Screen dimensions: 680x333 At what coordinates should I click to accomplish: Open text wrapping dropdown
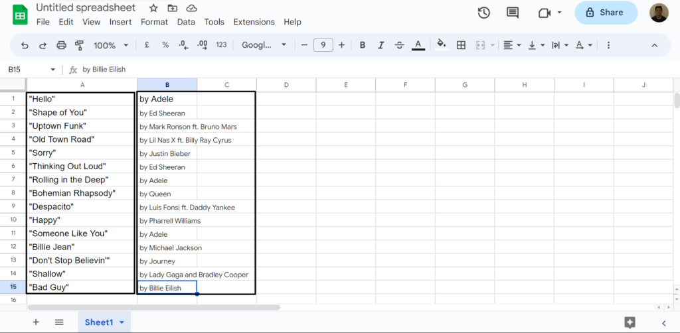[x=560, y=45]
